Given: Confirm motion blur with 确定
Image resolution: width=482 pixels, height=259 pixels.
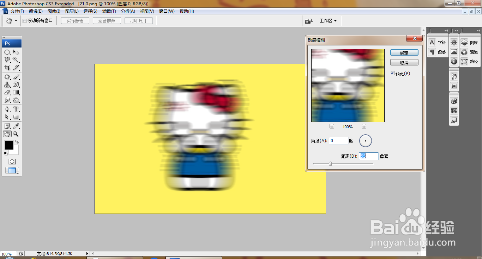Looking at the screenshot, I should [404, 52].
